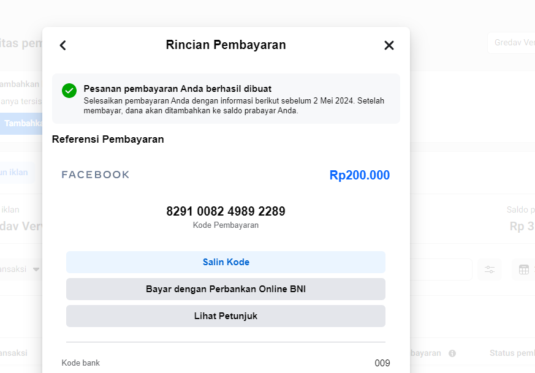Screen dimensions: 535x373
Task: Click the Referensi Pembayaran heading
Action: tap(108, 140)
